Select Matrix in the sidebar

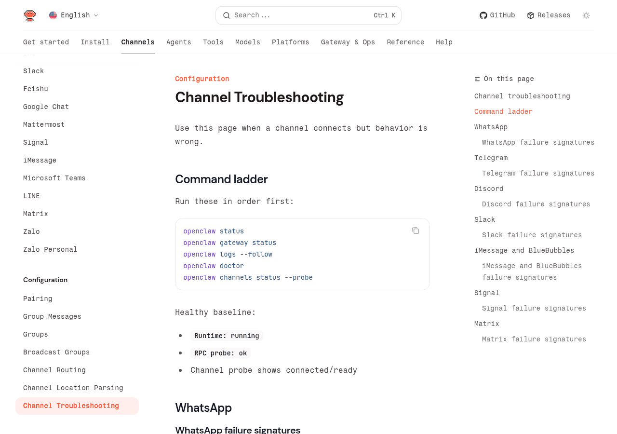(x=35, y=213)
